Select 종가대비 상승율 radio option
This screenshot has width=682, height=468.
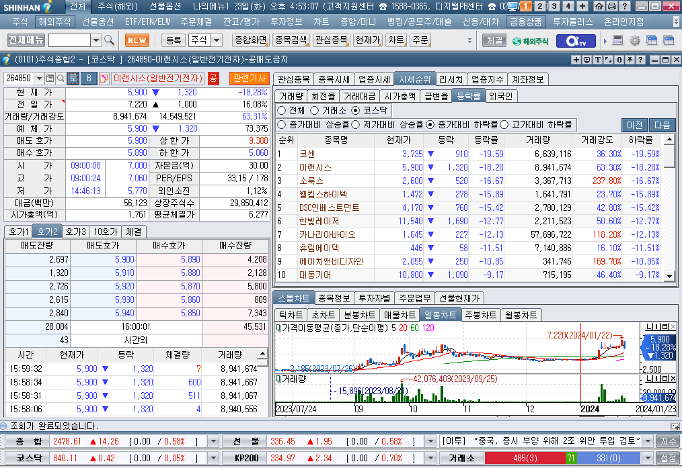281,125
